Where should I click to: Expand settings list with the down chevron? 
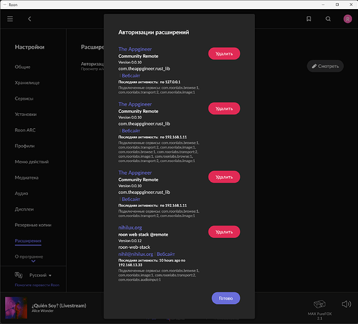pos(33,261)
